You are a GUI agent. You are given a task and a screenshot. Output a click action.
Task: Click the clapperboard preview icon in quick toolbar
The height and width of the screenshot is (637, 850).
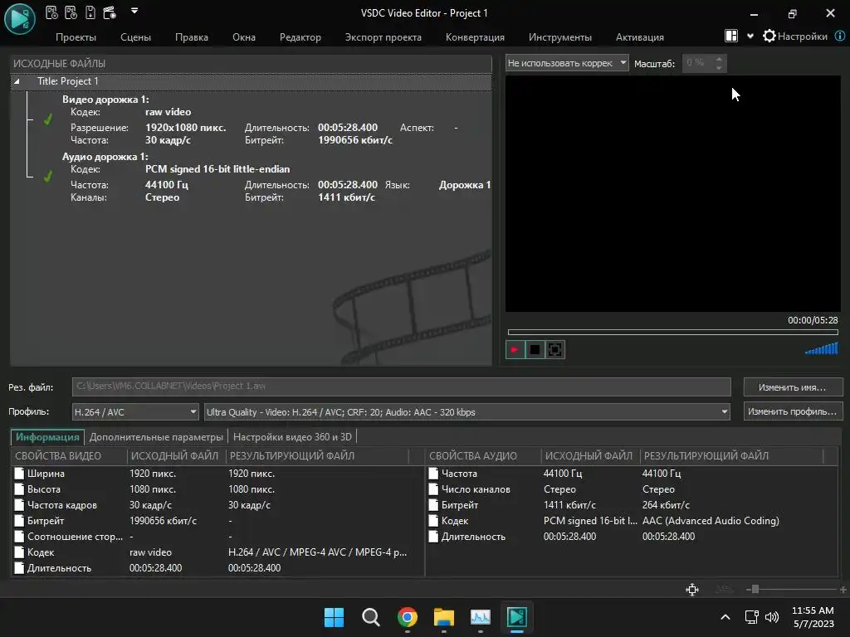(110, 12)
